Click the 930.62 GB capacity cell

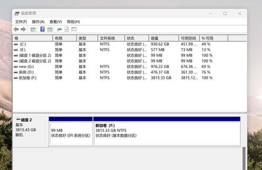tap(160, 44)
